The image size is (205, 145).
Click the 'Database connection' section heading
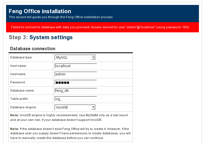pyautogui.click(x=33, y=49)
